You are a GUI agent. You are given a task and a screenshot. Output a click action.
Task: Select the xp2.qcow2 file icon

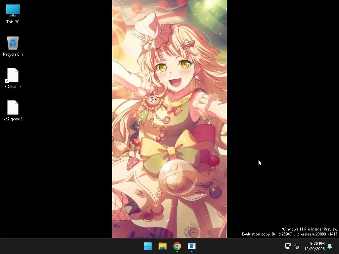point(13,107)
